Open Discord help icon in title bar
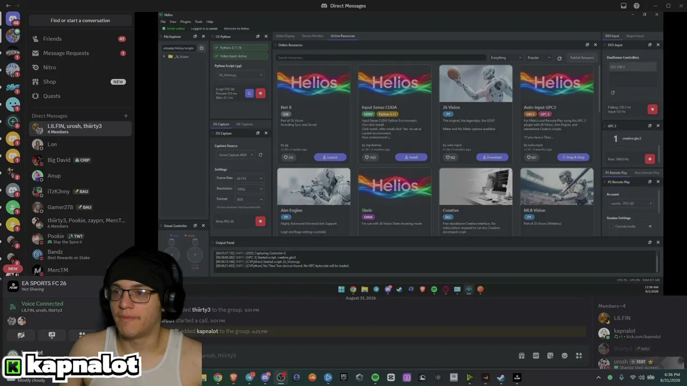This screenshot has height=386, width=687. [637, 6]
